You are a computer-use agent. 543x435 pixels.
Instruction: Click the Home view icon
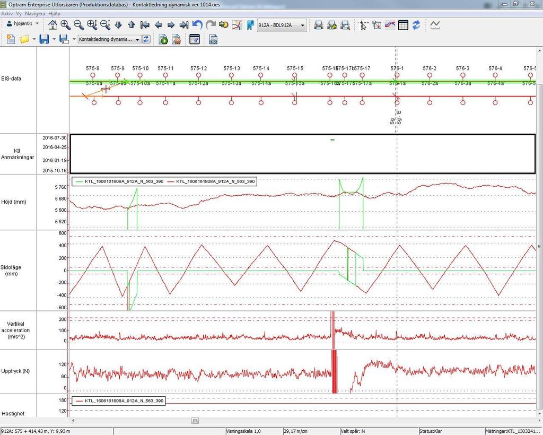point(52,25)
